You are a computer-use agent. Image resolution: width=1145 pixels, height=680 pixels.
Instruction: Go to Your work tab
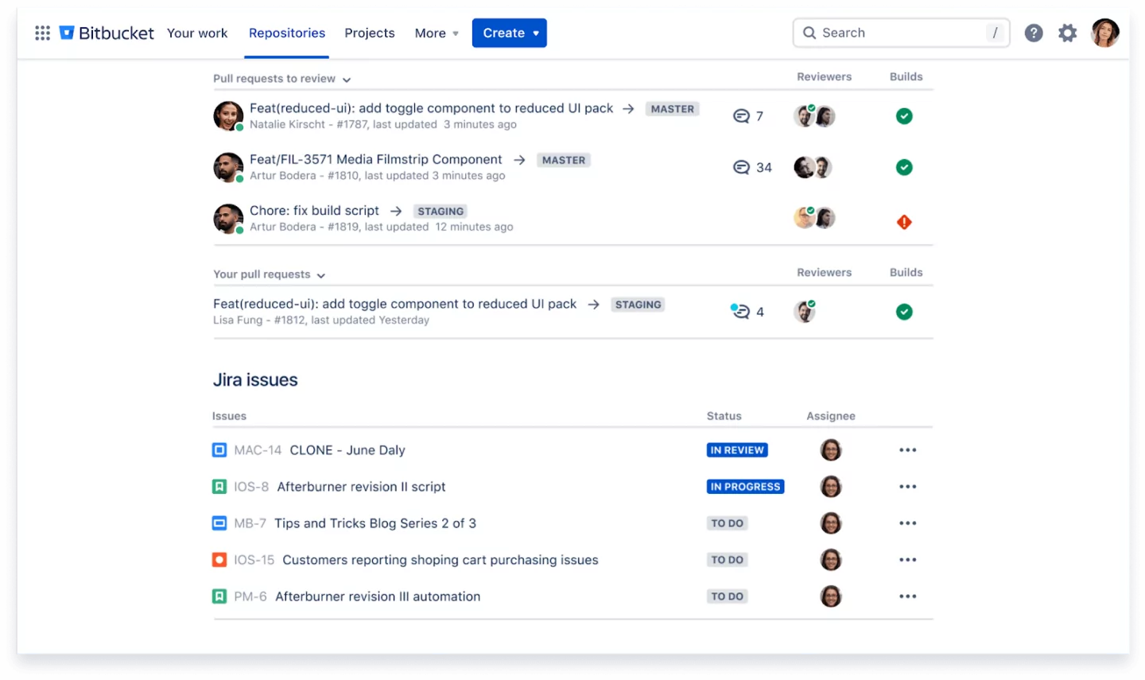click(197, 33)
